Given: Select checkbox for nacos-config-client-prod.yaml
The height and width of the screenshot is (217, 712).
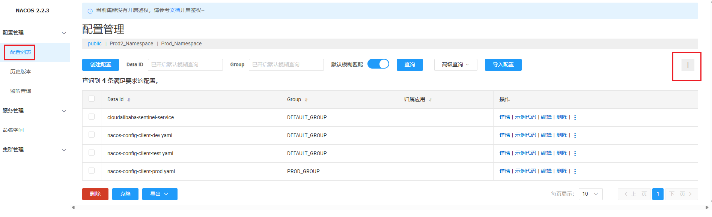Looking at the screenshot, I should point(92,171).
